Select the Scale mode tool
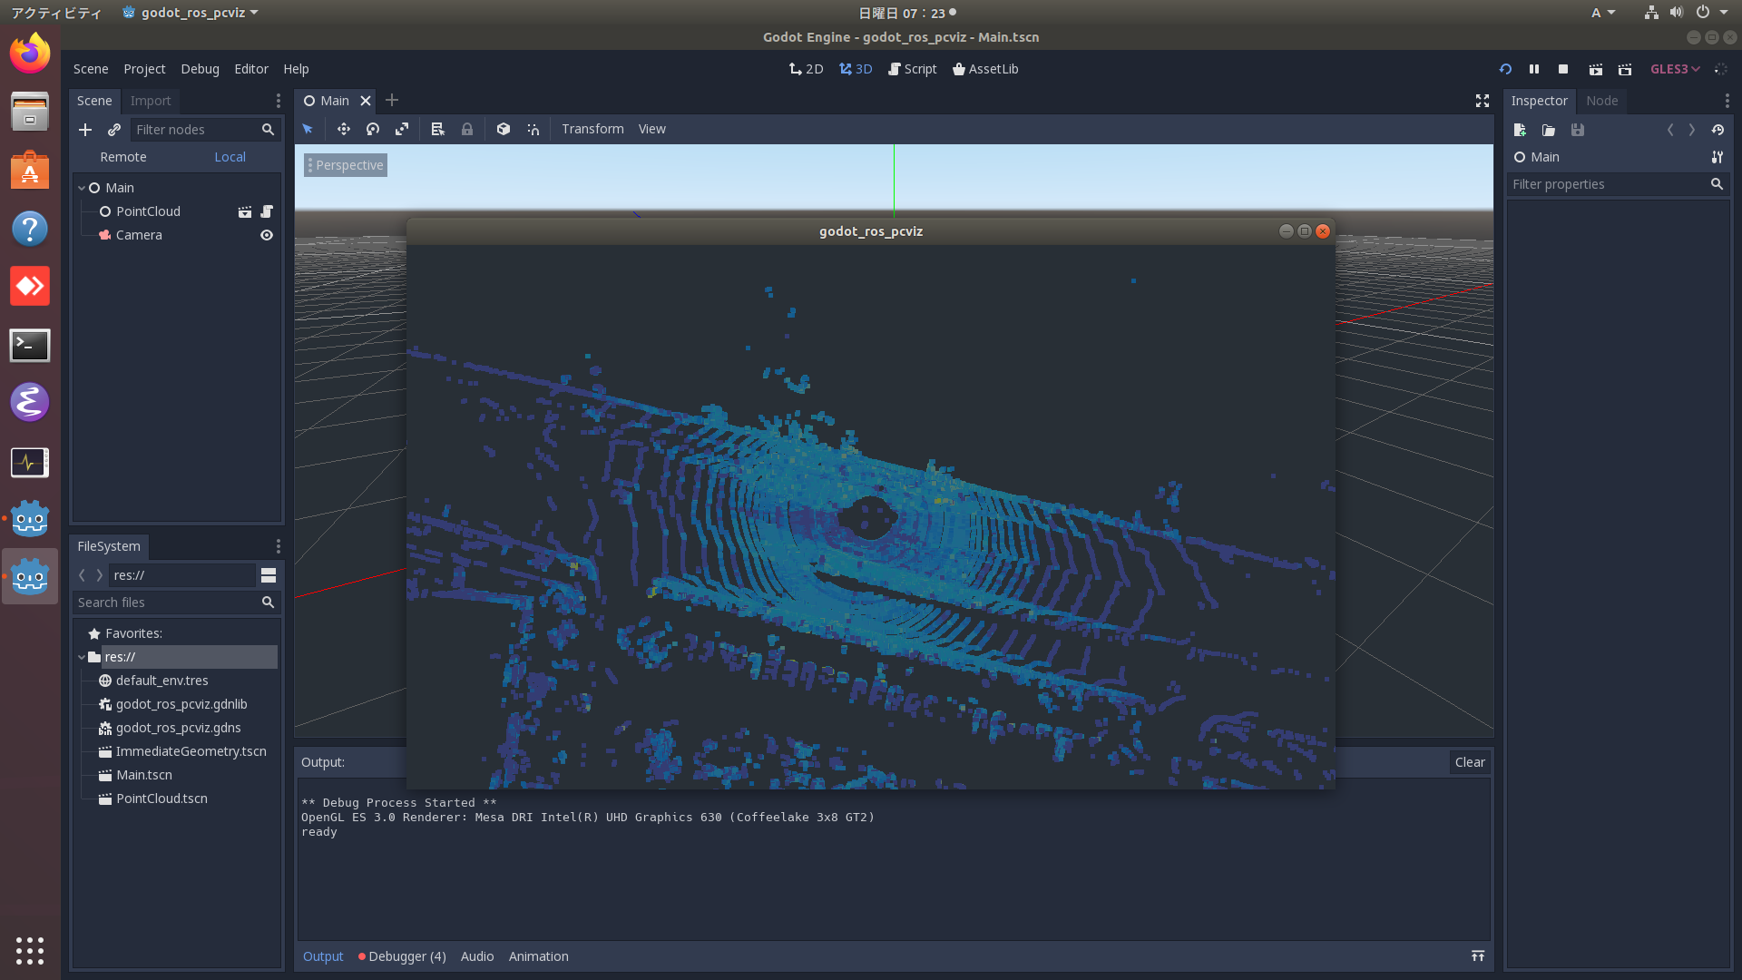The image size is (1742, 980). (x=402, y=129)
